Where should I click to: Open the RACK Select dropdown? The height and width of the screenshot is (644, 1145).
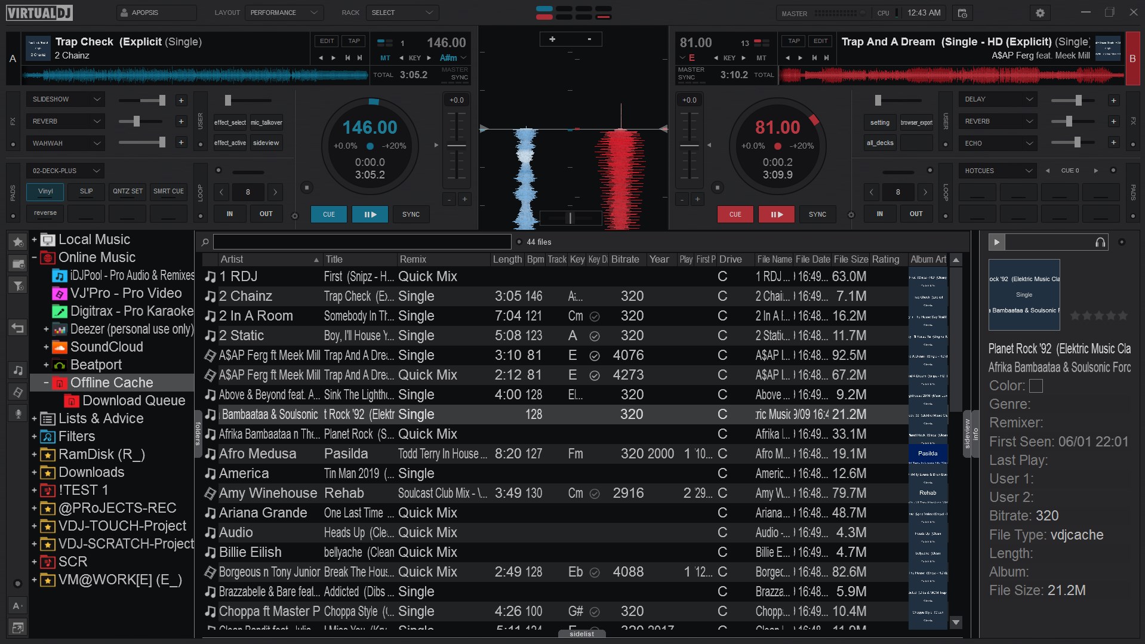402,13
